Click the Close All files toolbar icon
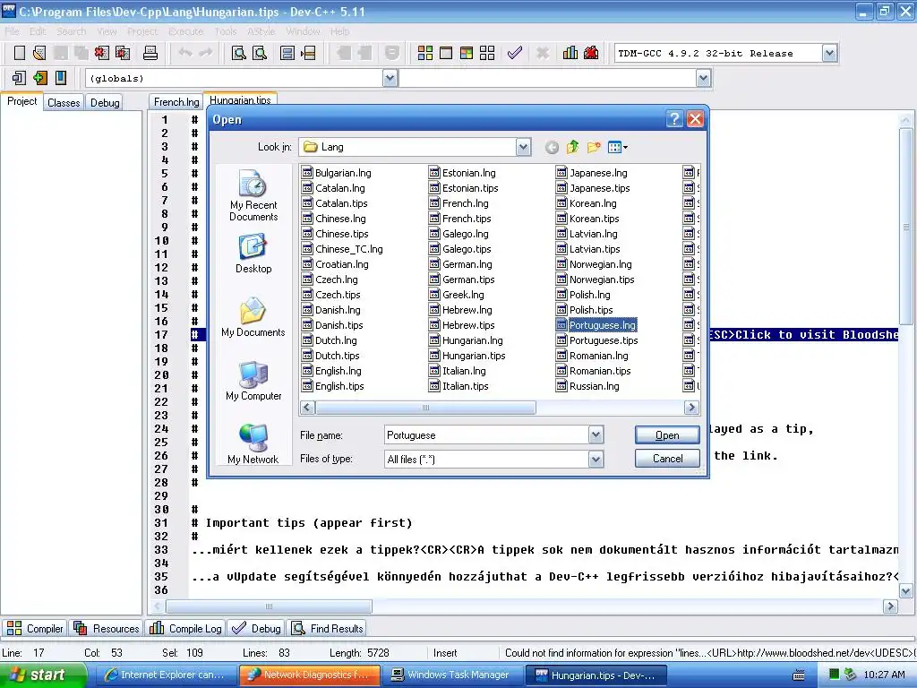Viewport: 917px width, 688px height. click(x=123, y=53)
